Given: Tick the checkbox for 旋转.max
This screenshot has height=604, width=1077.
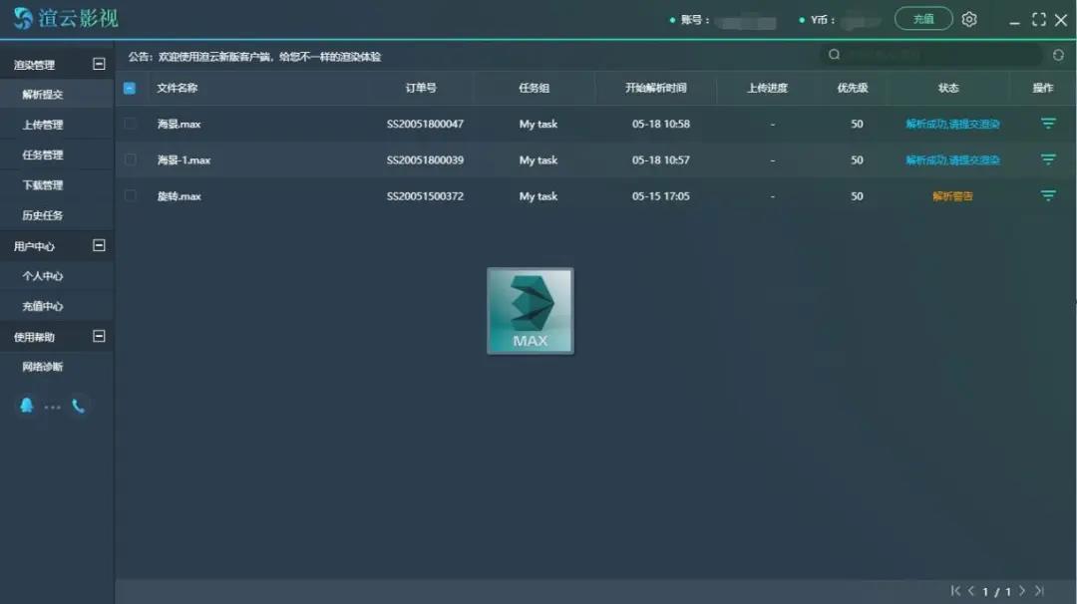Looking at the screenshot, I should (x=130, y=195).
